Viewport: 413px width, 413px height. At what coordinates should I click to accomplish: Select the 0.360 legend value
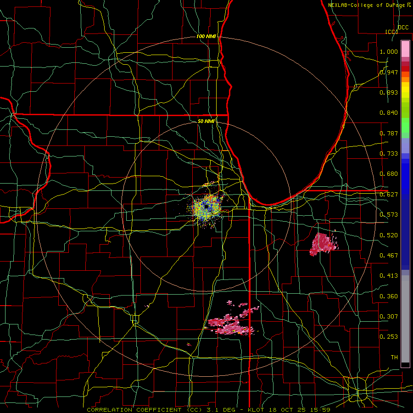(x=389, y=296)
